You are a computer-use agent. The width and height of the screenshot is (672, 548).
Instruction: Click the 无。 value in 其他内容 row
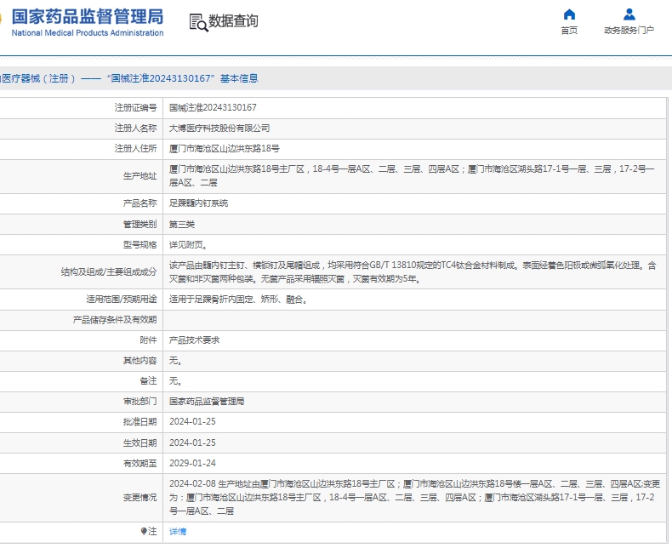tap(175, 361)
